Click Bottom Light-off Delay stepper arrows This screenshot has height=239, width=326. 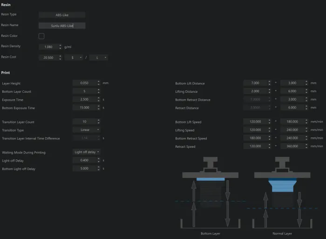click(99, 169)
